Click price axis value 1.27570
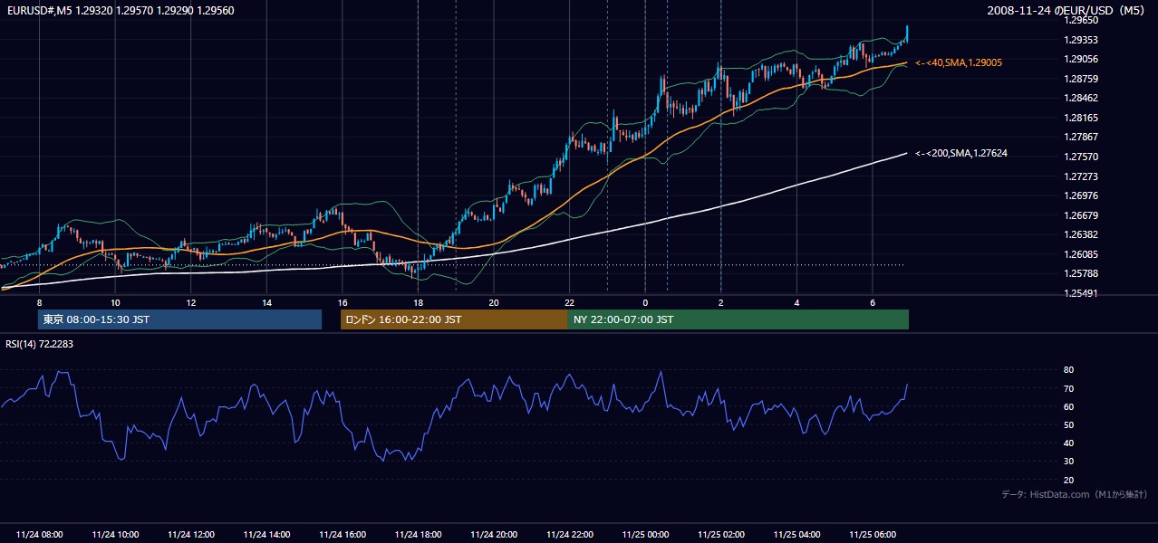The image size is (1158, 543). (x=1081, y=157)
